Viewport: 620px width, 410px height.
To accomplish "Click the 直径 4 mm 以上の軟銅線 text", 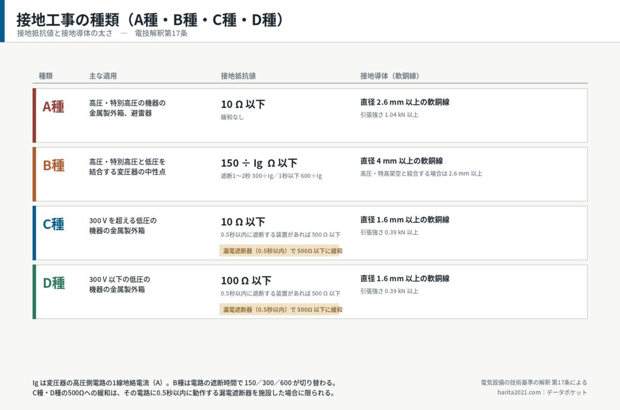I will [x=401, y=161].
